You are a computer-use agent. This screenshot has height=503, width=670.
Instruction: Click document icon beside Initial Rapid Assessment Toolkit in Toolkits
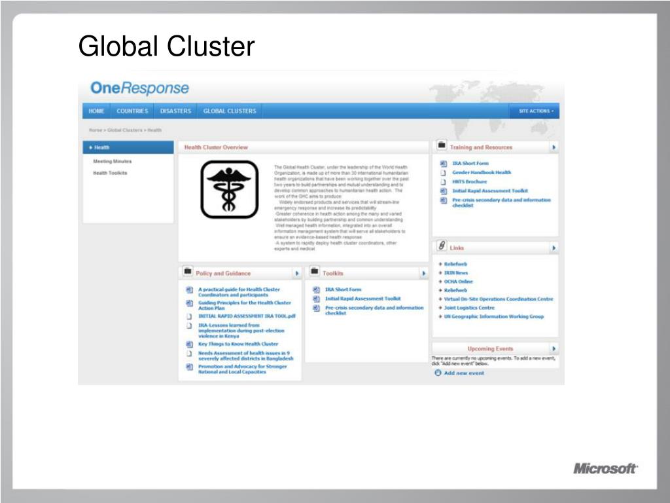click(x=316, y=299)
